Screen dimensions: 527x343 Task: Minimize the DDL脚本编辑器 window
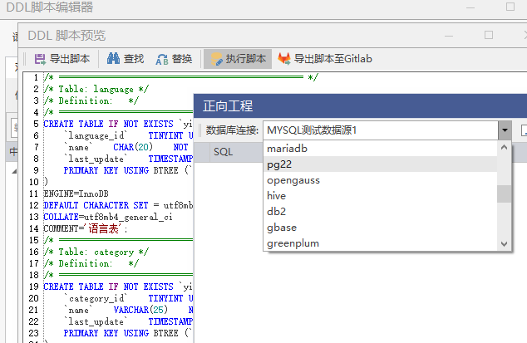(x=470, y=7)
